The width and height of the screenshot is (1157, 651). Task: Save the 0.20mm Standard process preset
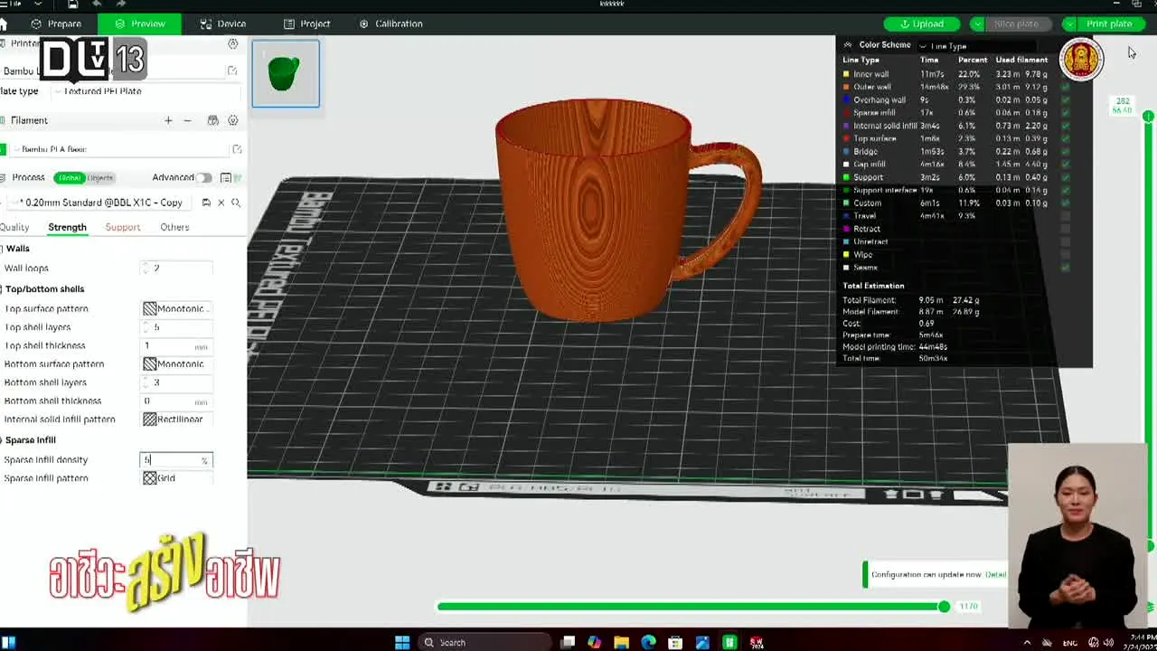click(x=206, y=203)
